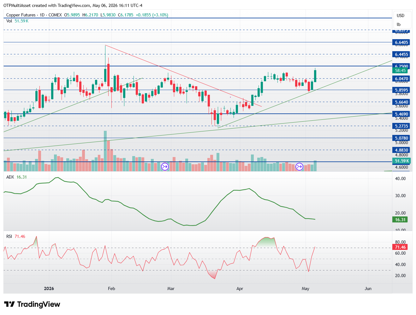Click the rollover arrow icon near March
Viewport: 416px width, 315px height.
(165, 167)
